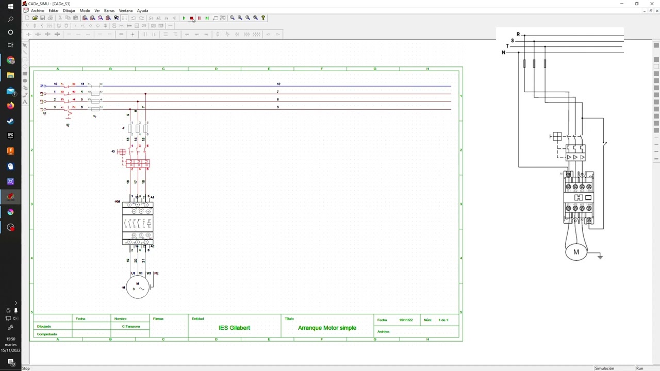Click the New document icon
The image size is (660, 371).
tap(27, 18)
